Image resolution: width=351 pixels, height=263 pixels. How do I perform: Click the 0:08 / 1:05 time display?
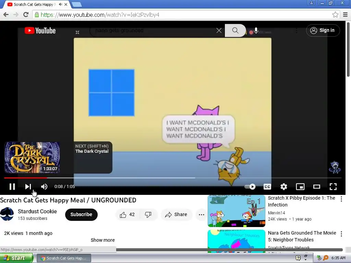(64, 187)
